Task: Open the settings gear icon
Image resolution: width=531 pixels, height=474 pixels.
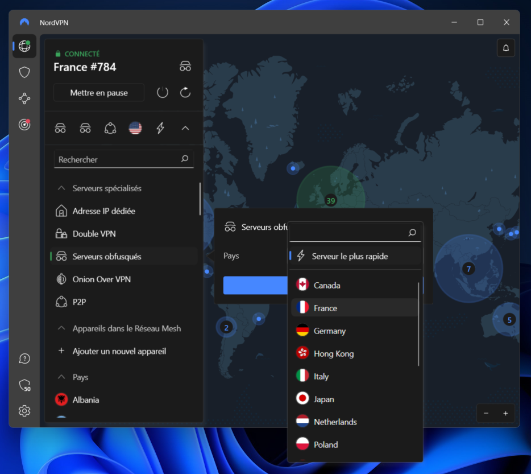Action: point(24,411)
